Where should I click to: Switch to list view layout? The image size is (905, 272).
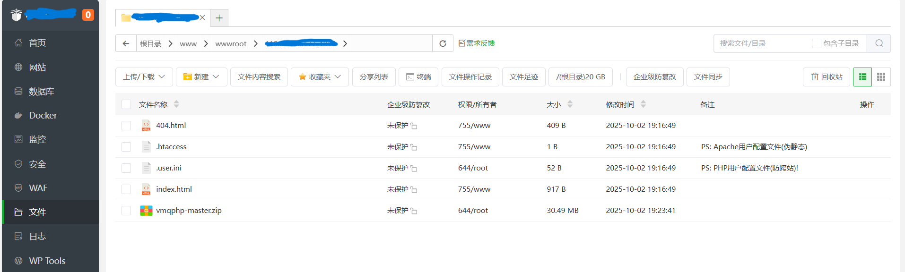coord(862,77)
